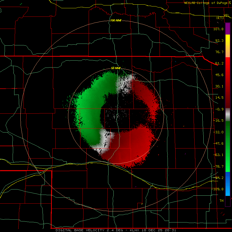Image resolution: width=232 pixels, height=232 pixels.
Task: Select the -16.5 velocity scale value
Action: 218,121
